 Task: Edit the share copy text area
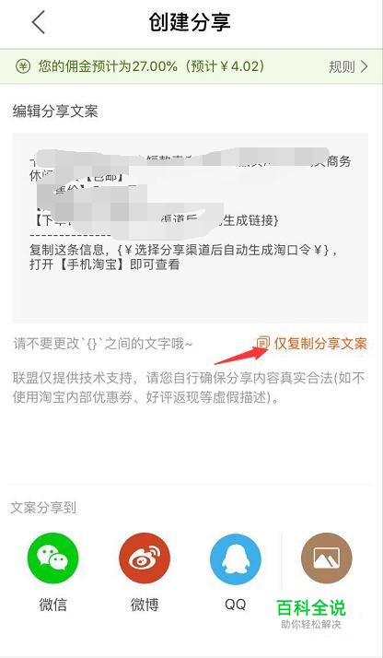(x=191, y=228)
